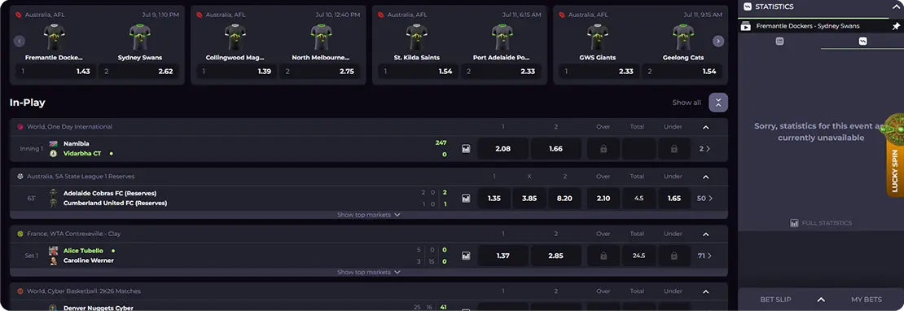Select Caroline Werner win odds 2.85
The width and height of the screenshot is (904, 311).
(x=555, y=255)
